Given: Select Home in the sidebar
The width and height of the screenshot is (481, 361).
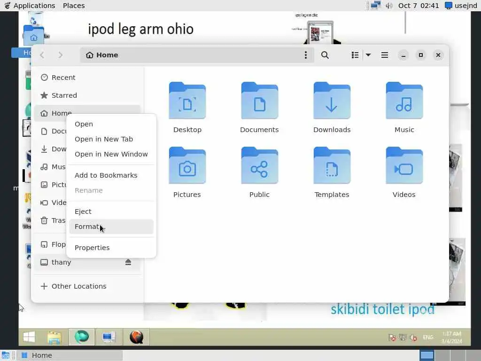Looking at the screenshot, I should [87, 113].
